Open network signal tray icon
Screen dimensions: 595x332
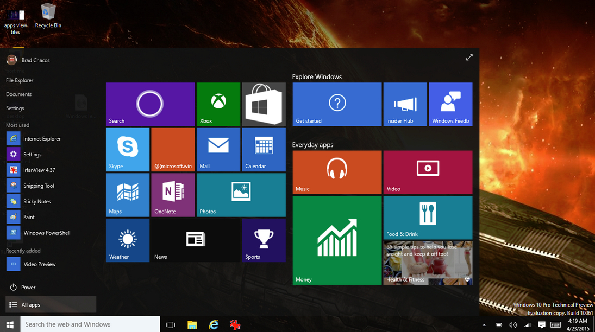coord(528,325)
